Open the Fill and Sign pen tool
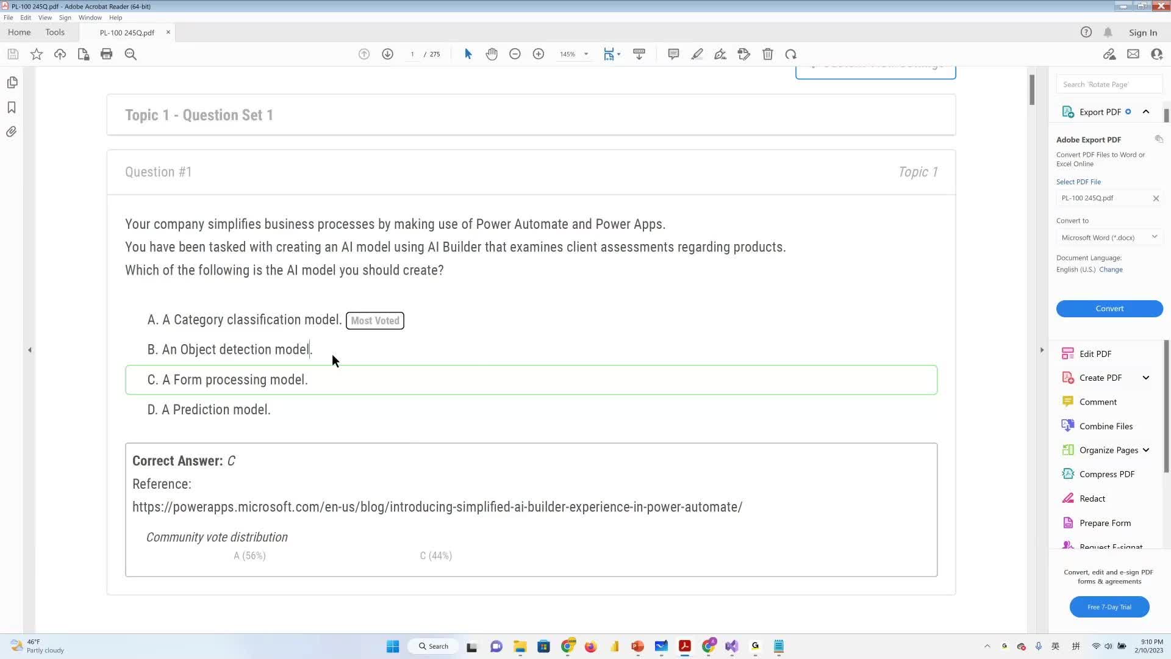The height and width of the screenshot is (659, 1171). [720, 54]
